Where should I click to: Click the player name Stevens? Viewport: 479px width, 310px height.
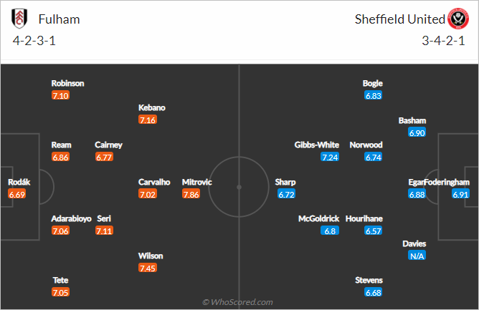click(x=369, y=280)
